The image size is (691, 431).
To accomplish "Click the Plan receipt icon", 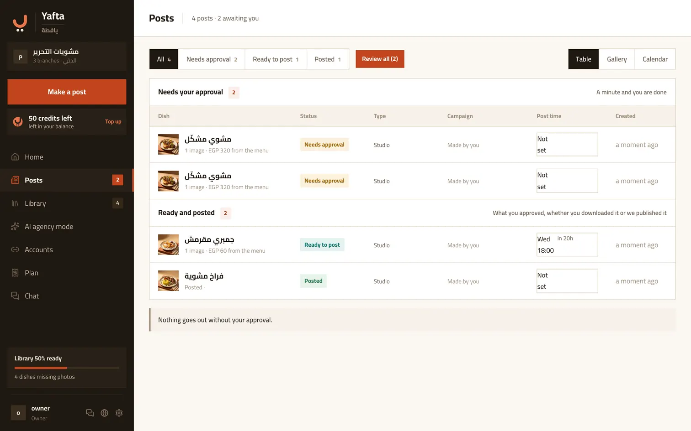I will tap(15, 273).
